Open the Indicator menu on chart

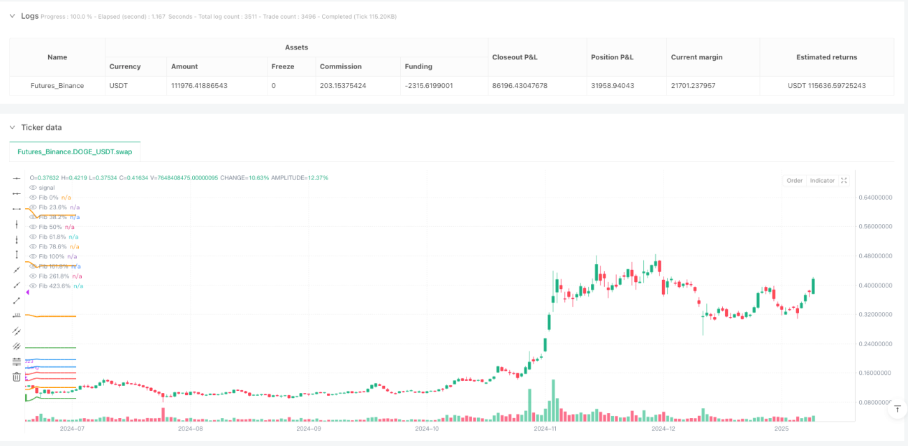[822, 180]
